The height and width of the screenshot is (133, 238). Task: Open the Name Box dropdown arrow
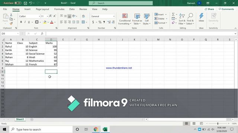(18, 34)
